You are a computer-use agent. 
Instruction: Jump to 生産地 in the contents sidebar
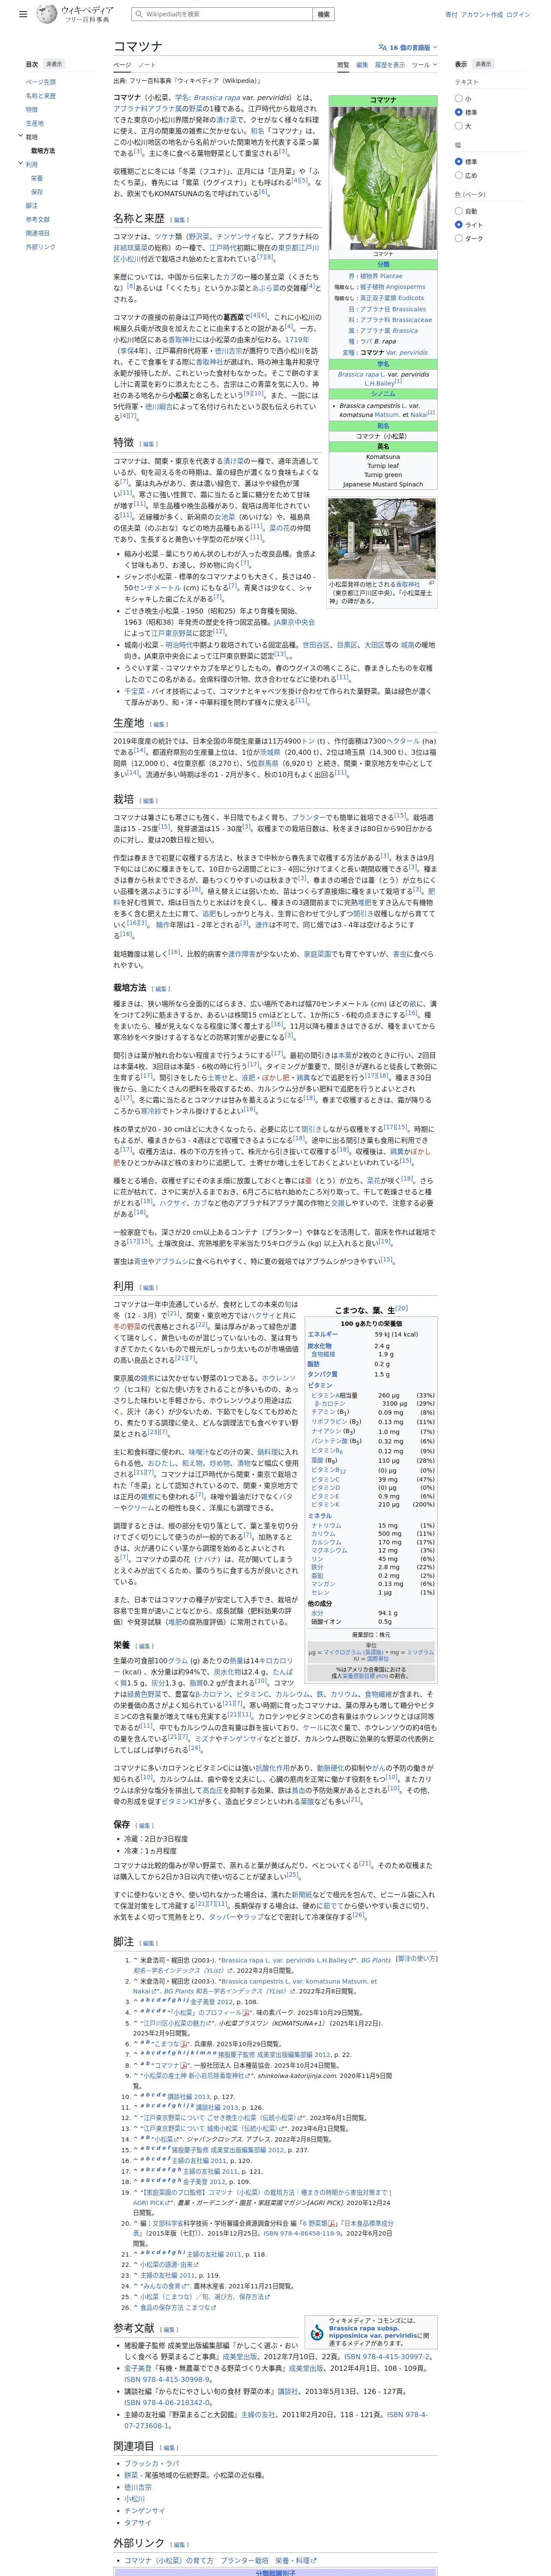(35, 123)
